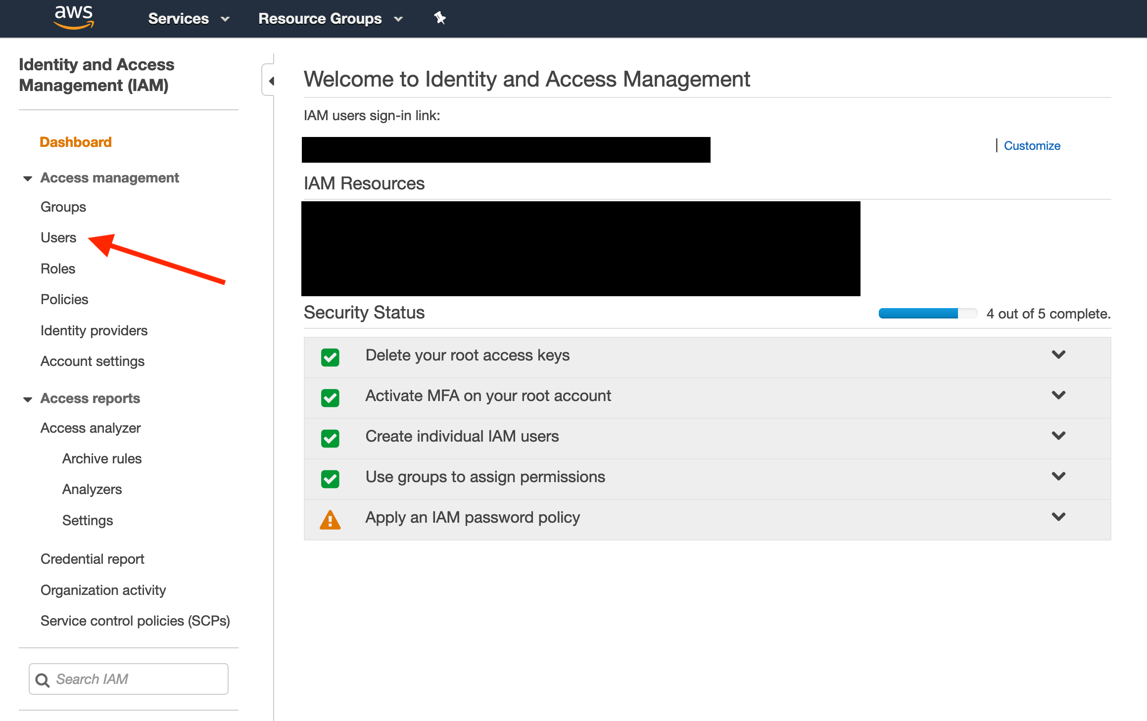Focus the Search IAM input field
This screenshot has height=721, width=1147.
tap(129, 679)
